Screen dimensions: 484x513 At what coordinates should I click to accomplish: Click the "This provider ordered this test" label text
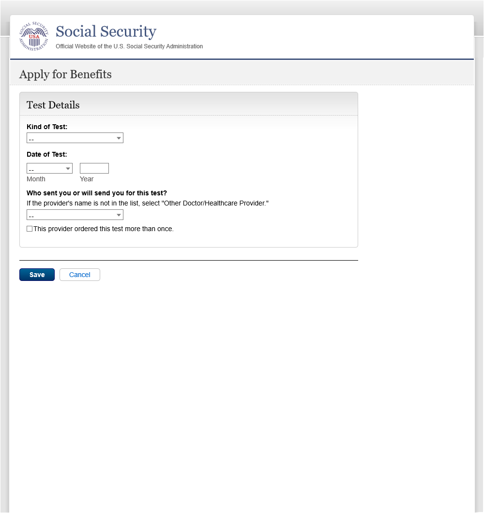(x=104, y=229)
